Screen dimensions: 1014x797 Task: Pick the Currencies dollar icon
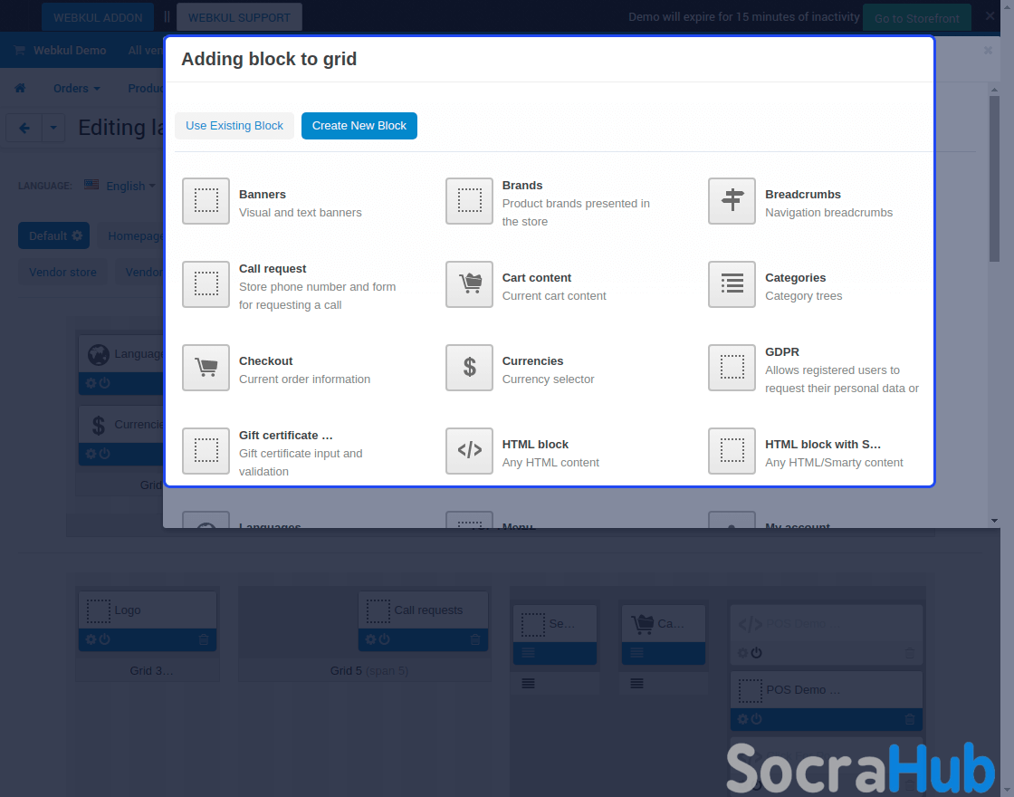(x=470, y=368)
